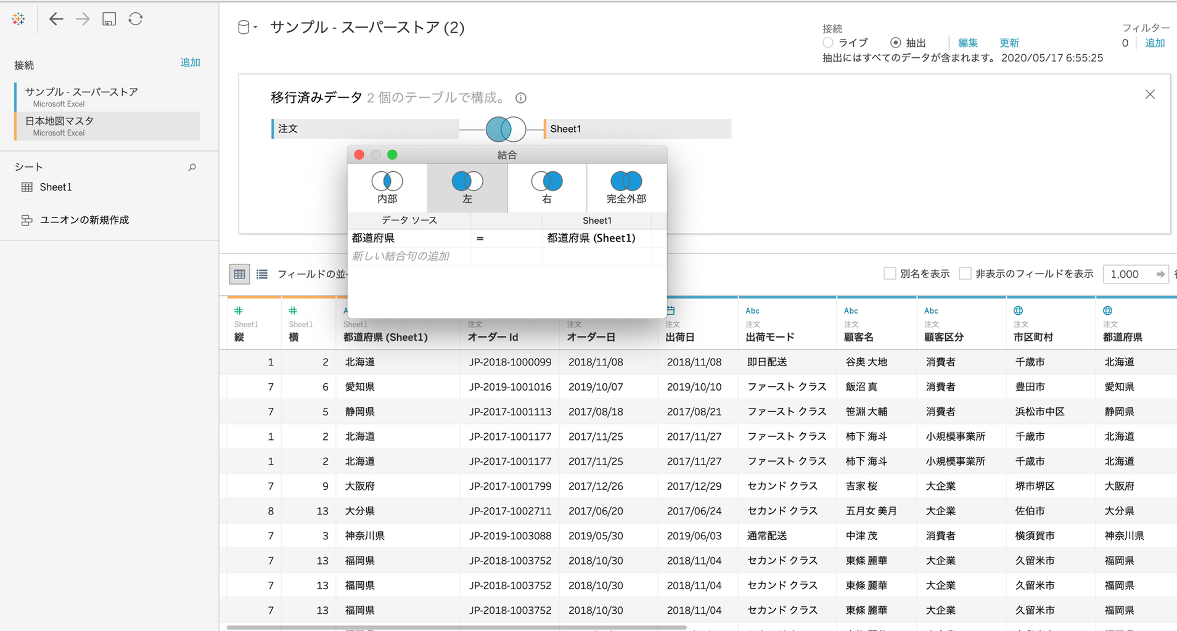Save using the floppy disk icon
Image resolution: width=1177 pixels, height=631 pixels.
[x=109, y=19]
